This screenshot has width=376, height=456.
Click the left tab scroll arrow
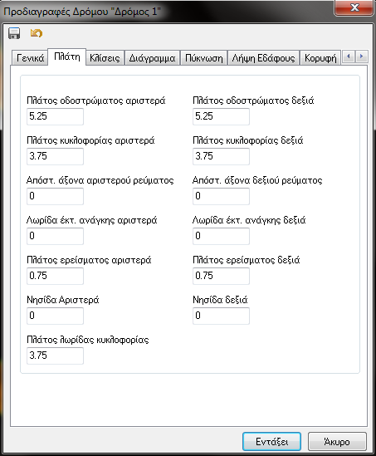(349, 56)
